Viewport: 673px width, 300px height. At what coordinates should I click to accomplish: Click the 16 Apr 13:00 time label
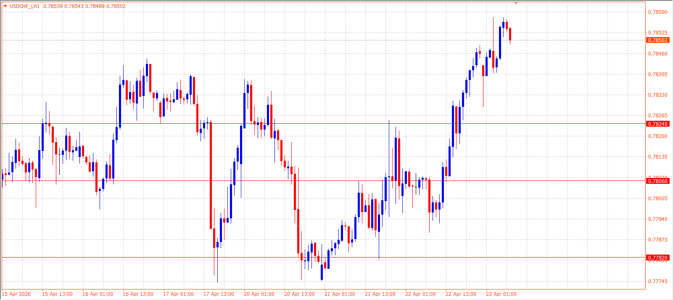pos(138,294)
